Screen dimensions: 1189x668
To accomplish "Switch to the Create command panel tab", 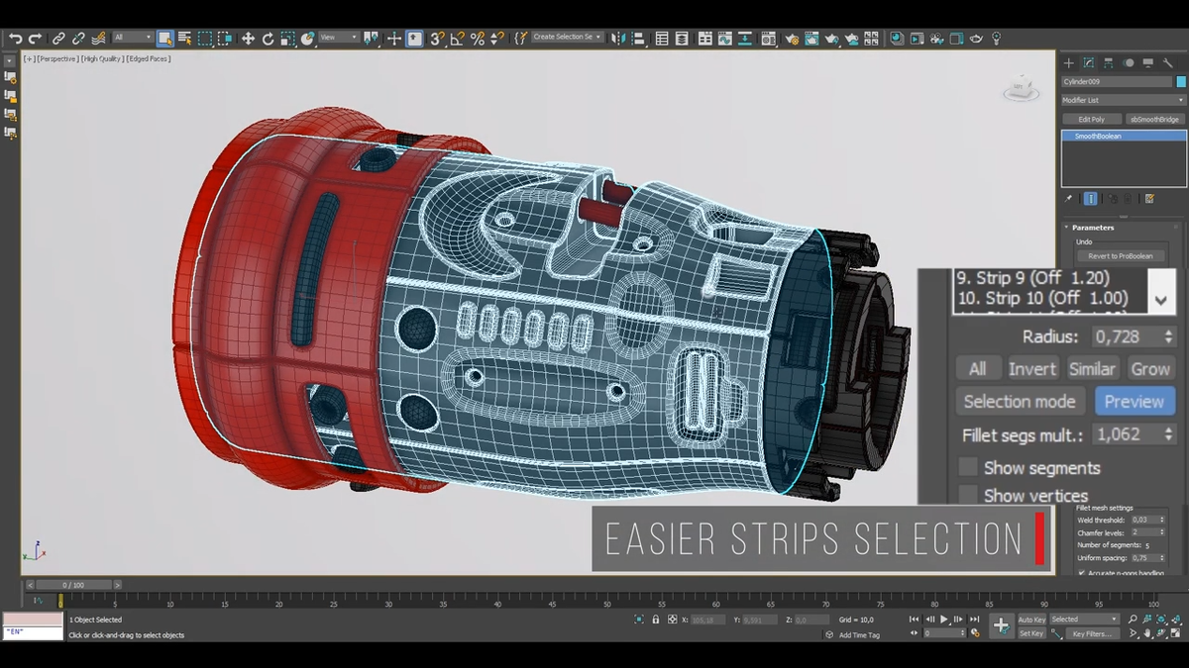I will 1069,62.
